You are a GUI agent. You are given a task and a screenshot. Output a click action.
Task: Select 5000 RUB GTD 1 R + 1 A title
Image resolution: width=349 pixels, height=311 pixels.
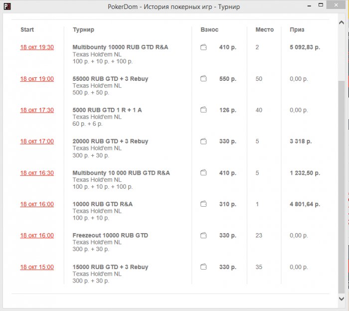(107, 110)
